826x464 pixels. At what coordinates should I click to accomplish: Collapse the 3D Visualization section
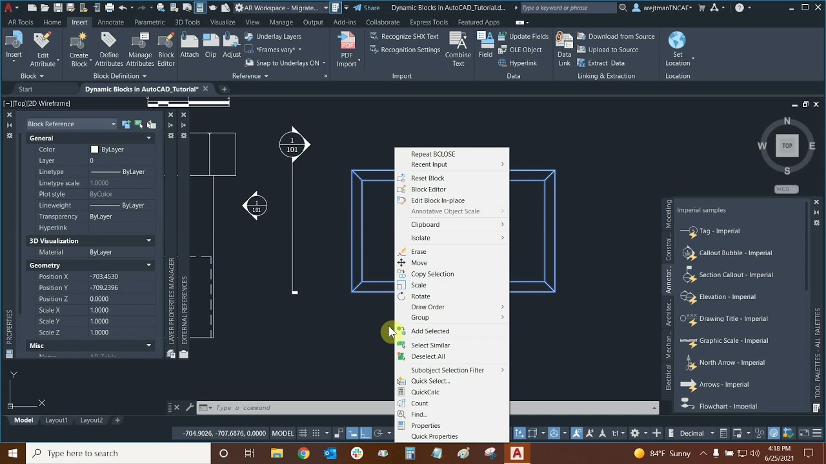(x=148, y=241)
